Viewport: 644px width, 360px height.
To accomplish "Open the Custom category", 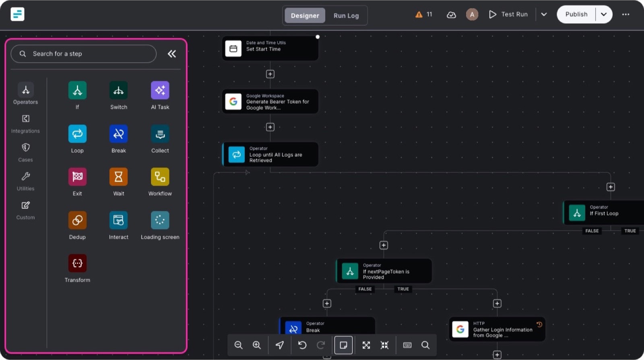I will [25, 211].
